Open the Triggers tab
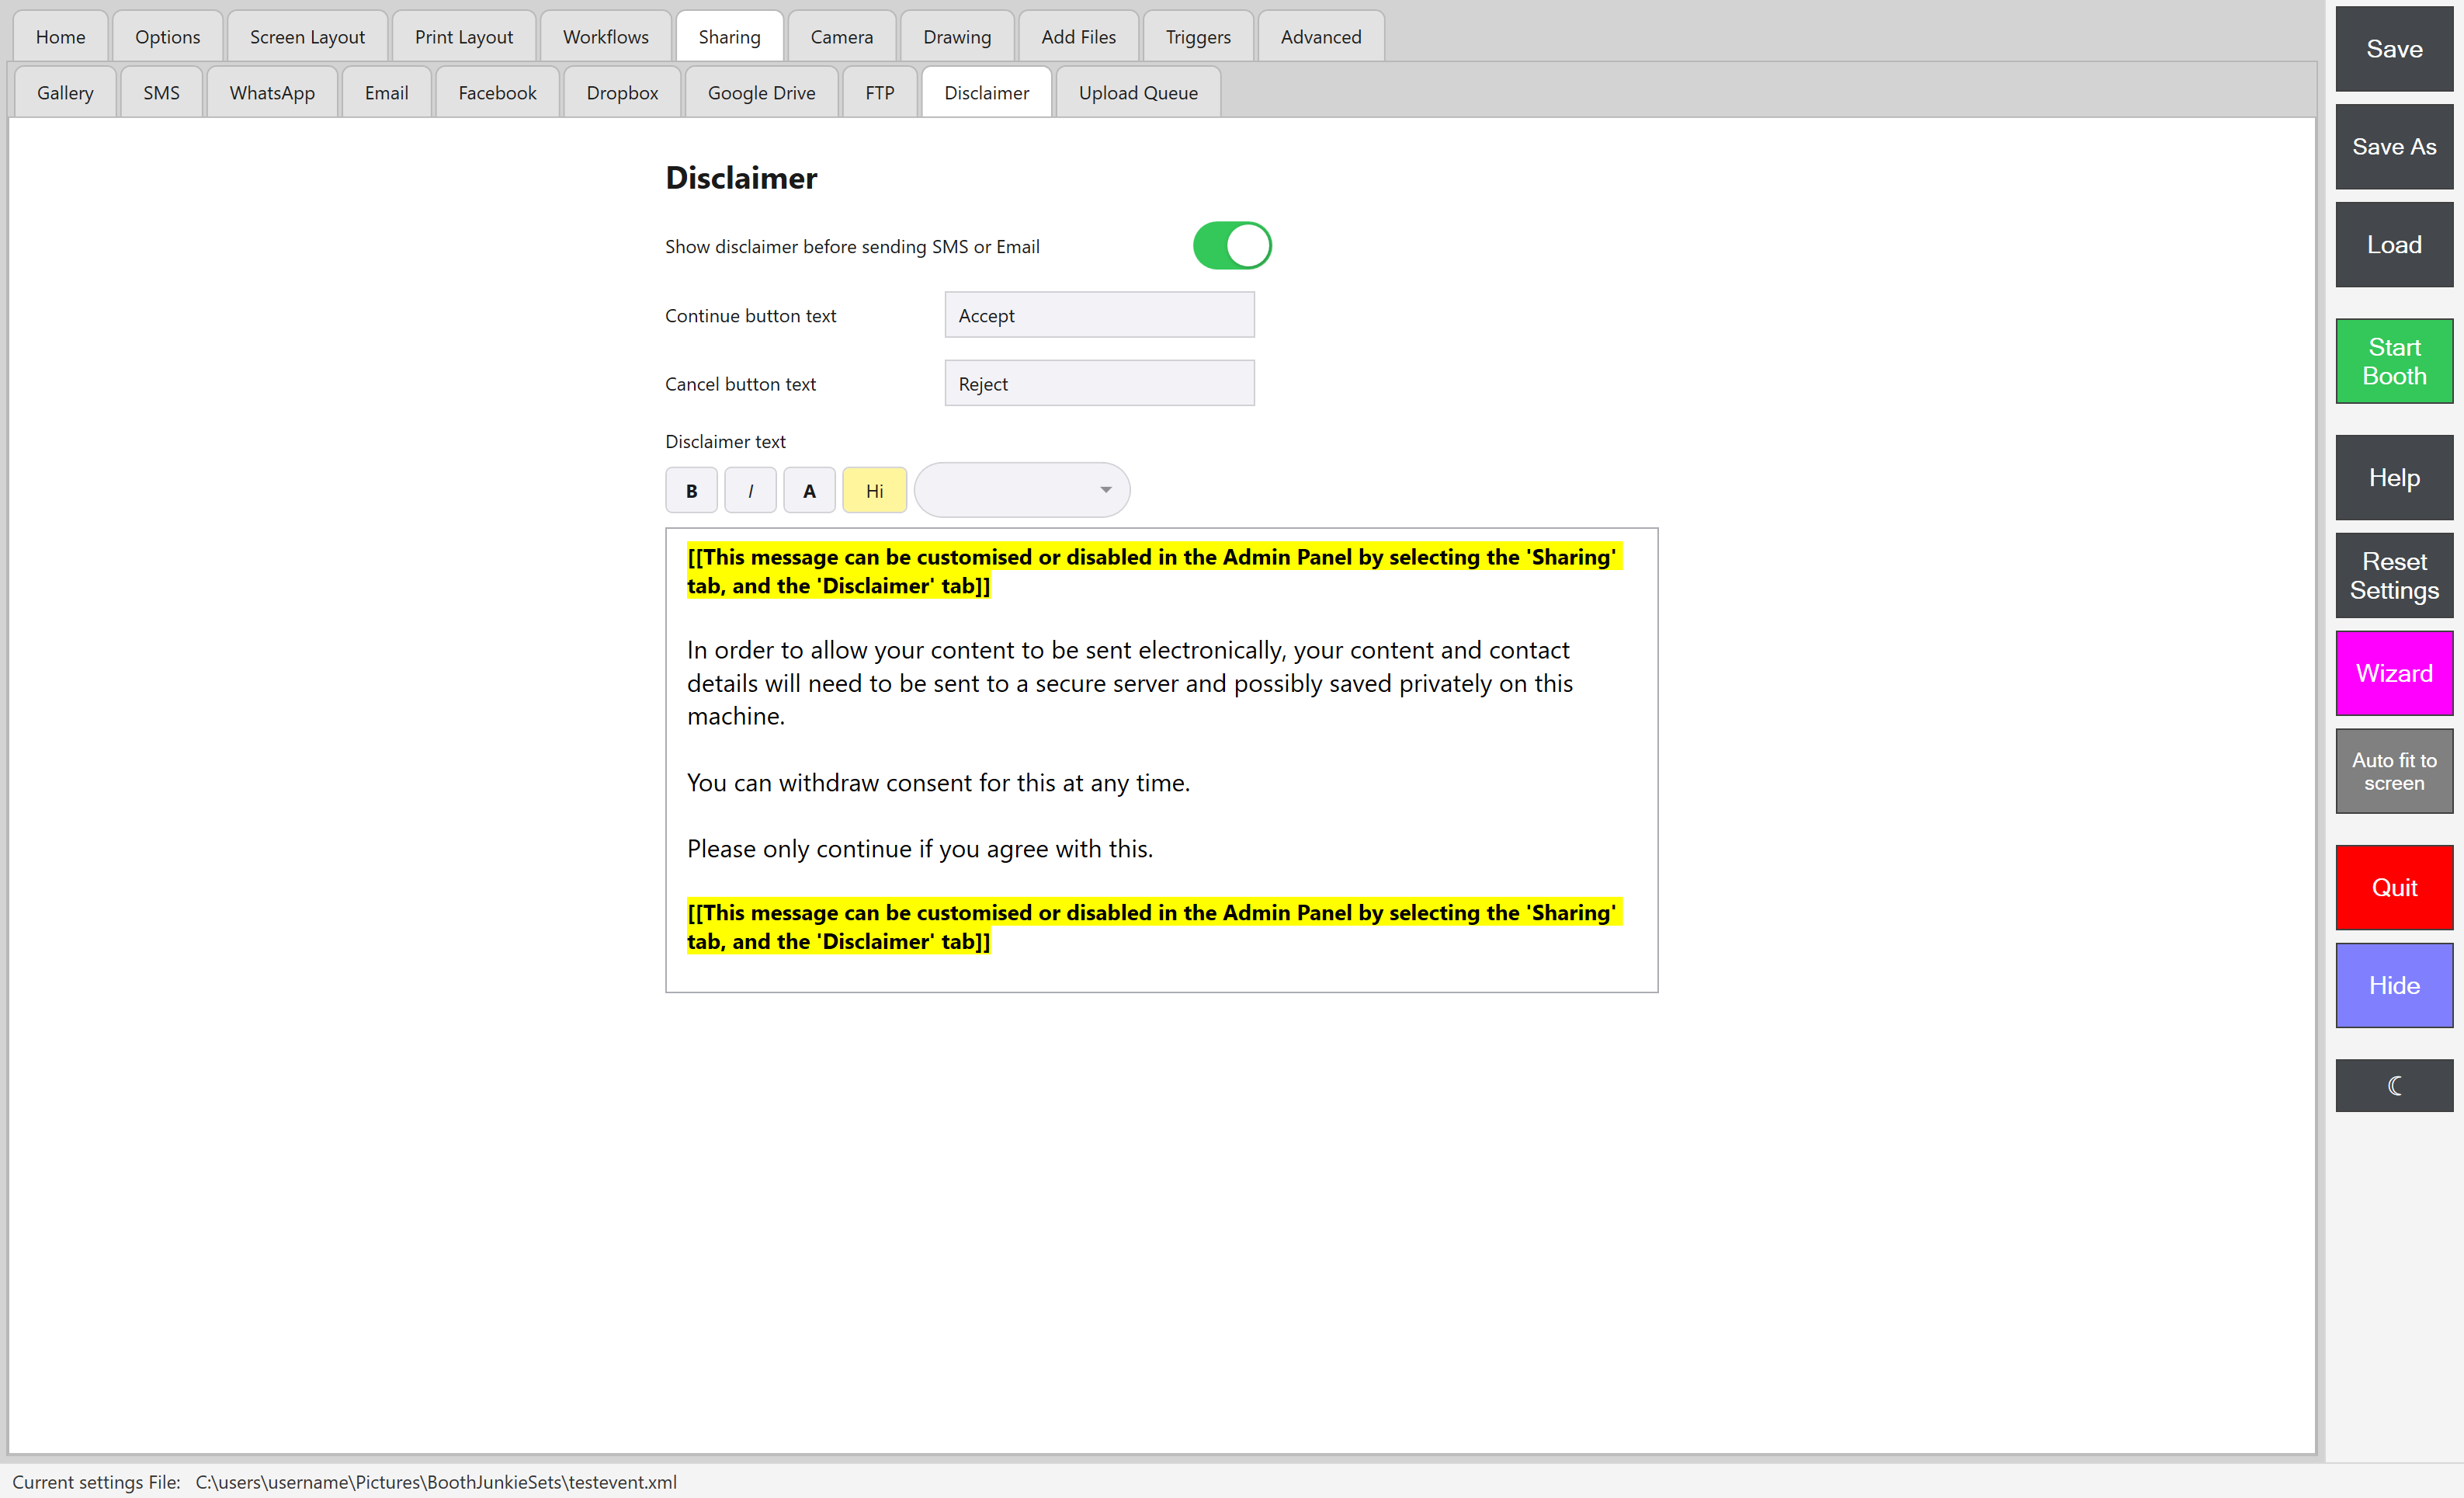The width and height of the screenshot is (2464, 1498). tap(1198, 37)
